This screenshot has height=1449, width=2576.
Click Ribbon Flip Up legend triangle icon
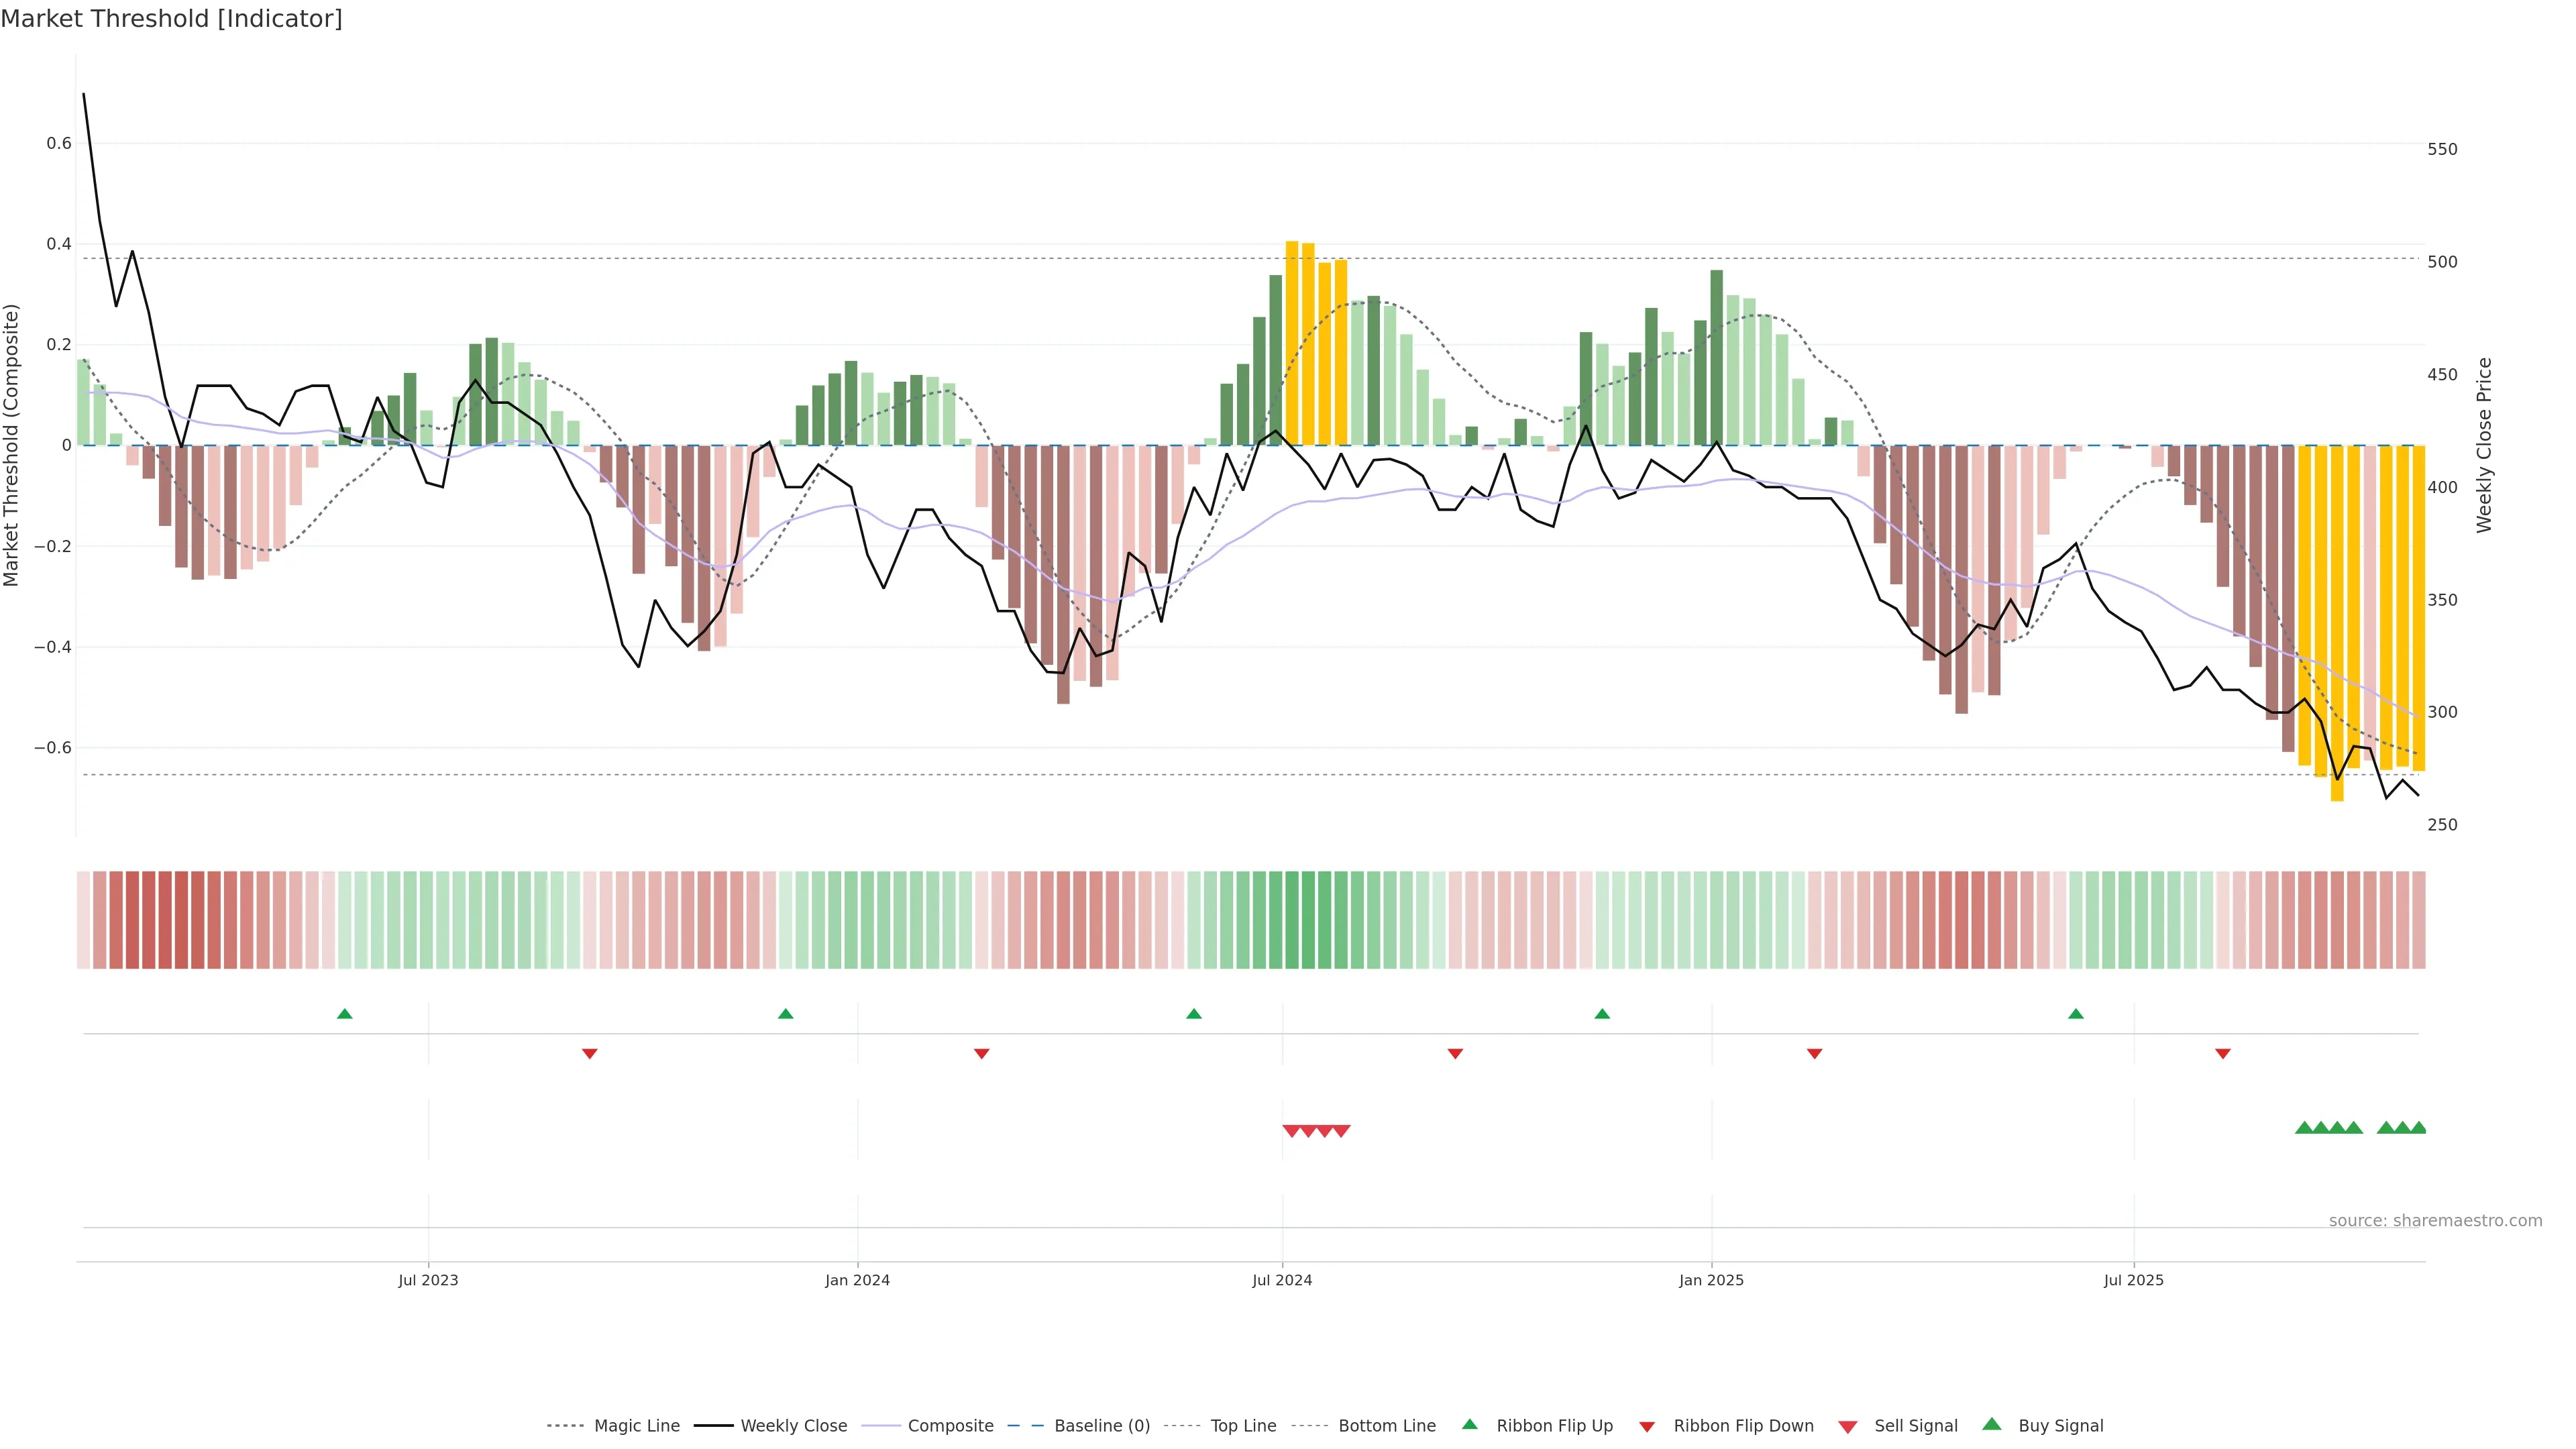pyautogui.click(x=1470, y=1424)
